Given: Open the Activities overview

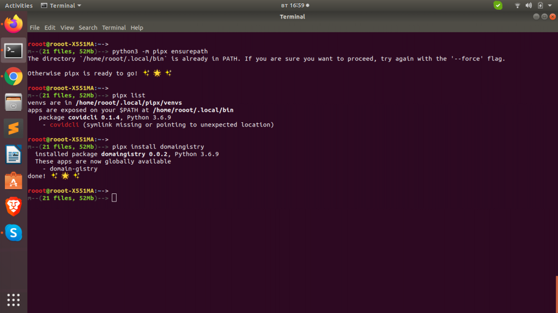Looking at the screenshot, I should coord(18,5).
